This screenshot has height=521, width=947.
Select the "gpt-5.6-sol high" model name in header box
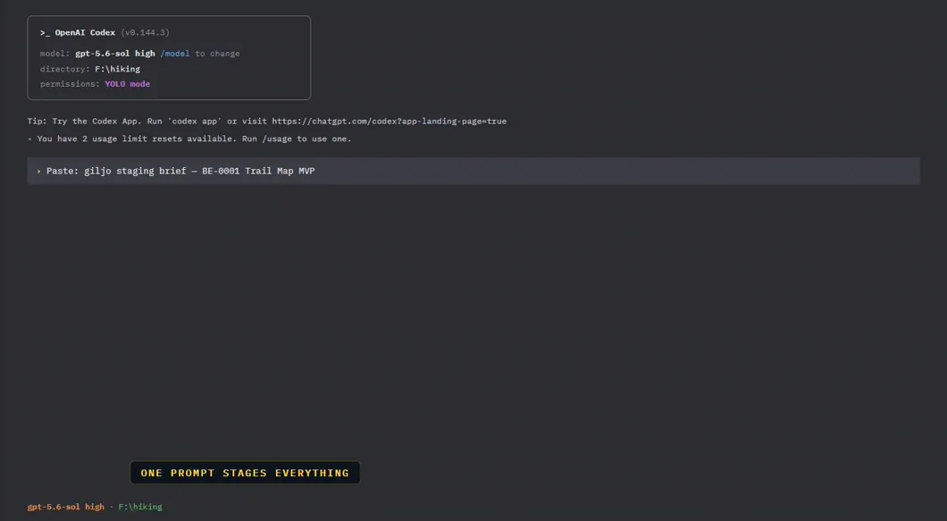(114, 54)
